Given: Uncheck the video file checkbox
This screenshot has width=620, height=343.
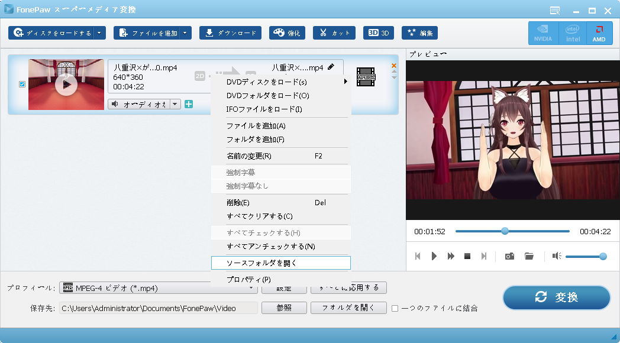Looking at the screenshot, I should [22, 84].
